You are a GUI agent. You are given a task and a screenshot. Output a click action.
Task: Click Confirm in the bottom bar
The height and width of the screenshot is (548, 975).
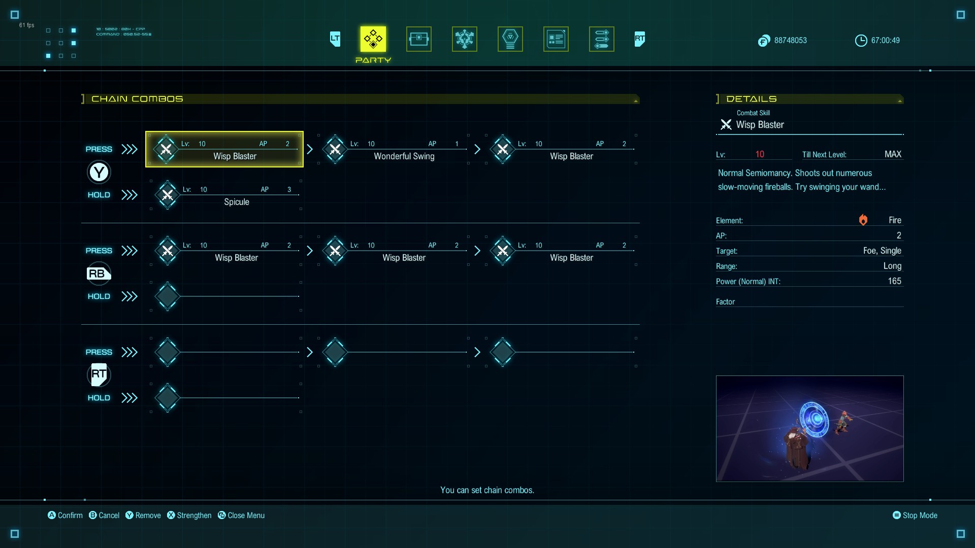pyautogui.click(x=66, y=515)
